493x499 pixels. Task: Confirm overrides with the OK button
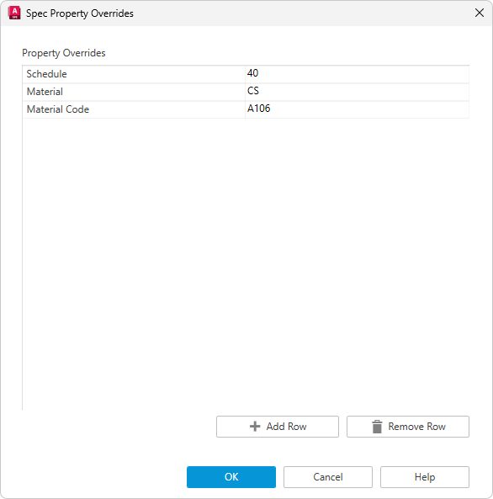click(231, 477)
